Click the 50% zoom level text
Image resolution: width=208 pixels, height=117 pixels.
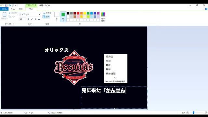point(183,113)
